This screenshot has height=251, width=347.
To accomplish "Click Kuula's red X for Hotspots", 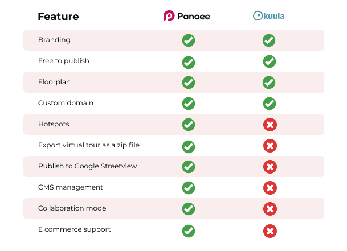I will pyautogui.click(x=270, y=125).
